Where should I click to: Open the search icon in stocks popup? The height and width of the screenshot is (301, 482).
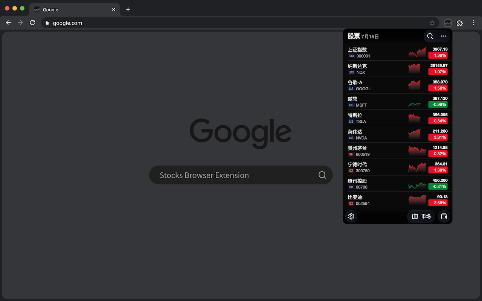(x=430, y=36)
